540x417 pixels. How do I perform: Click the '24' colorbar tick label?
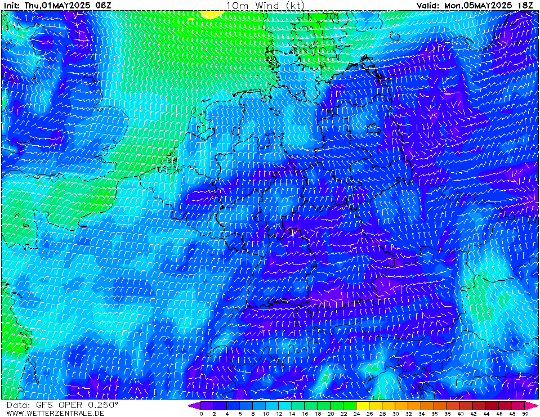(356, 414)
